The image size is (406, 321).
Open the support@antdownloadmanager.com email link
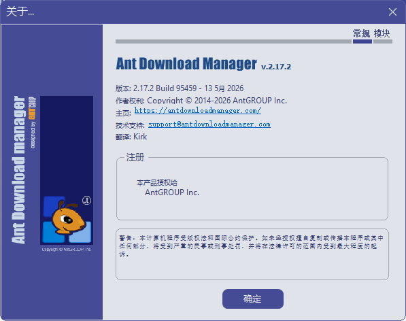pos(209,124)
